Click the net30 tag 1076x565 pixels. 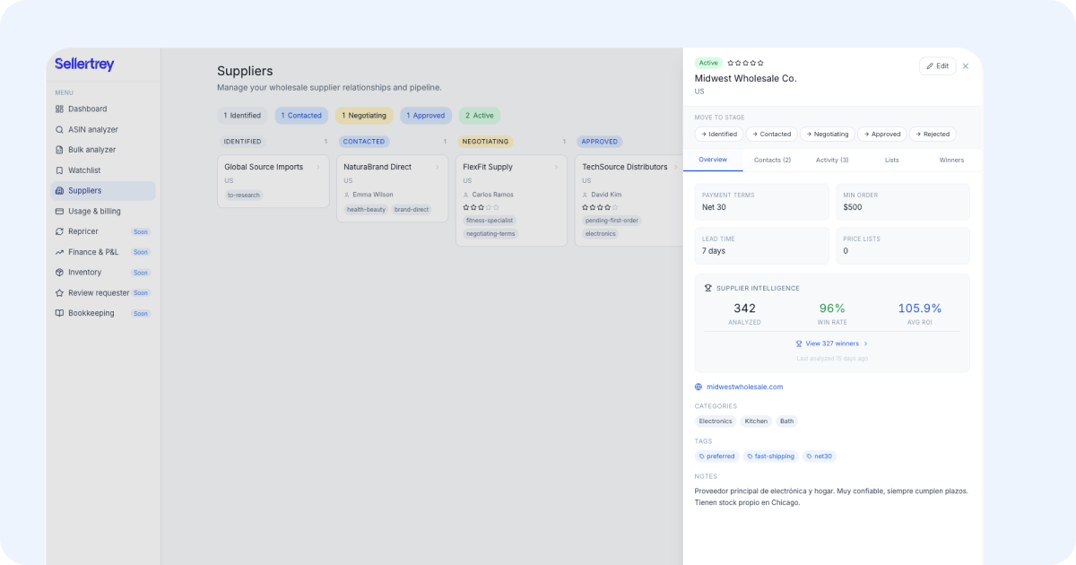point(820,456)
